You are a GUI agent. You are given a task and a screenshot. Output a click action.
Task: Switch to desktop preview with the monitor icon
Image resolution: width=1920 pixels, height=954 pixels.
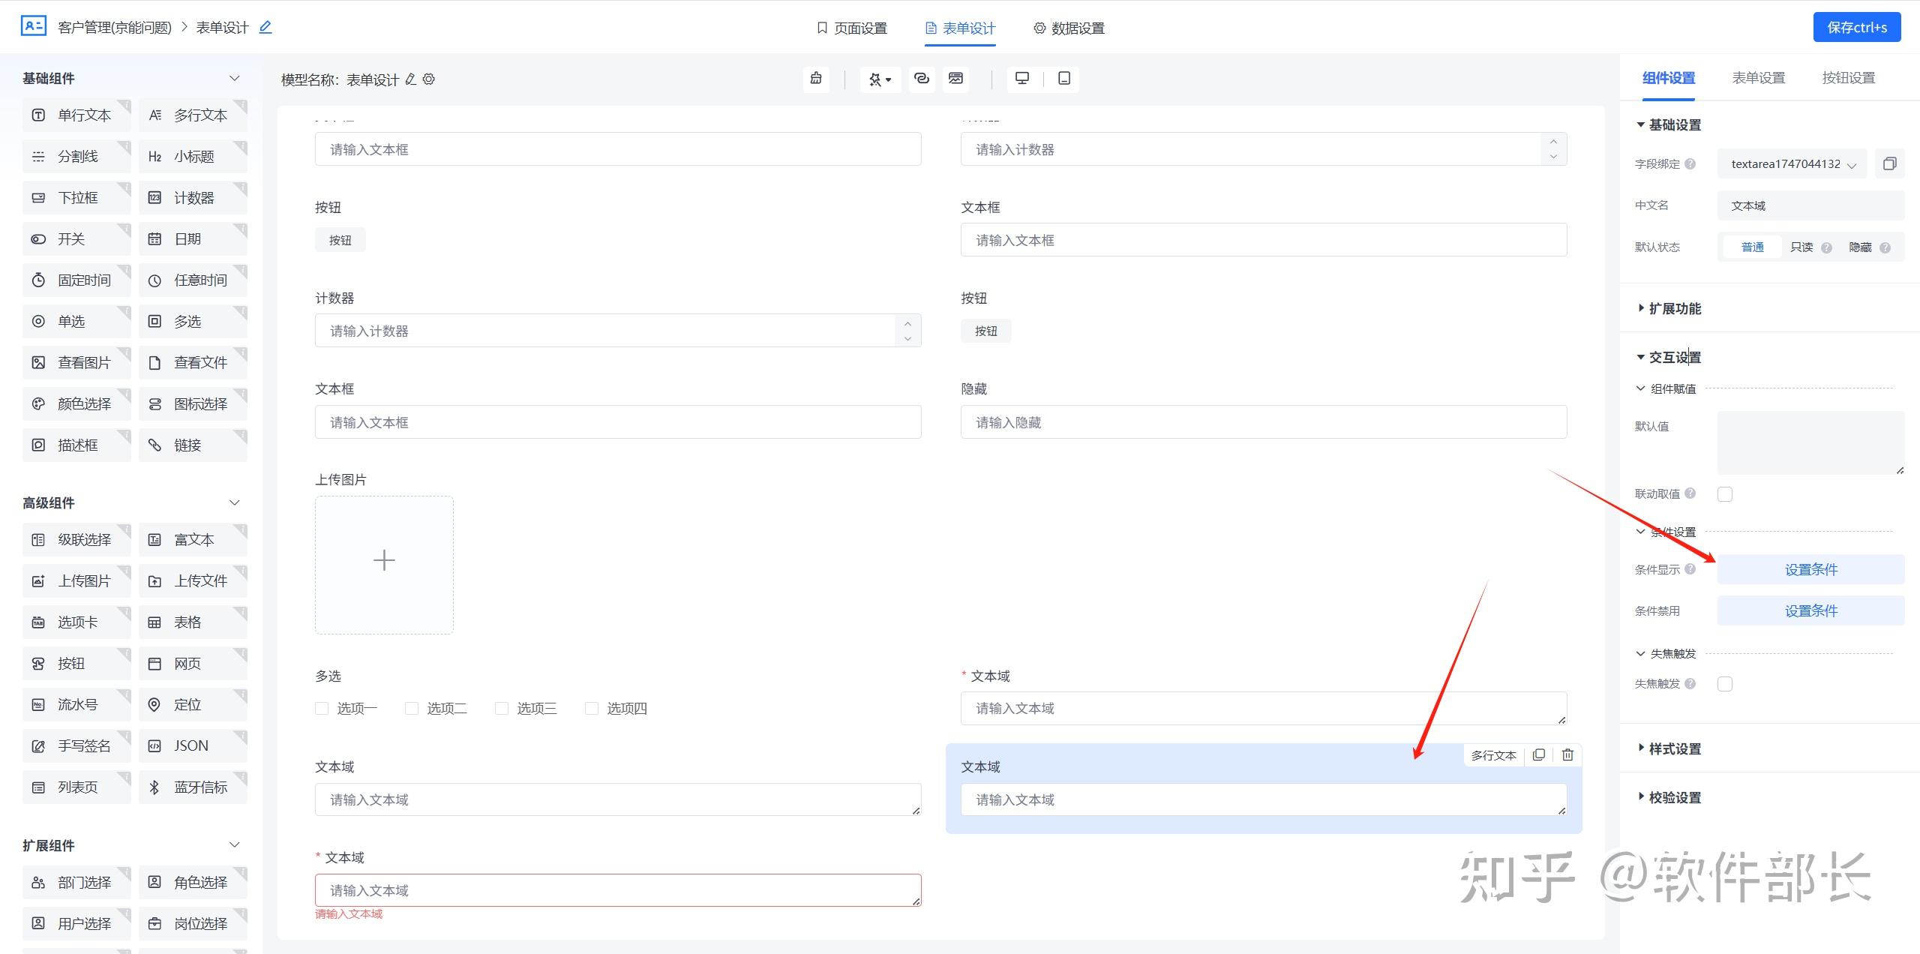click(1022, 78)
